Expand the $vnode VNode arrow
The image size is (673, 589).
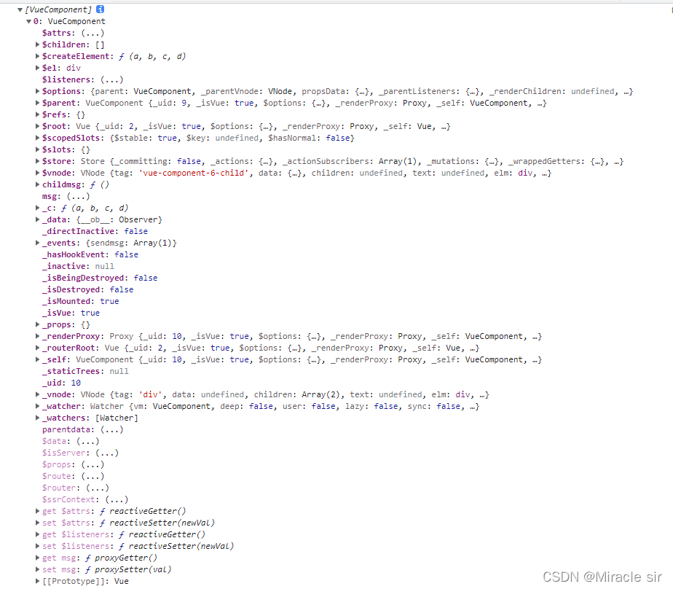[x=37, y=173]
